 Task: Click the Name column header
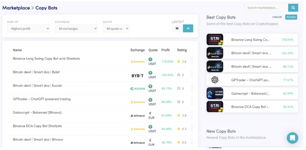17,50
